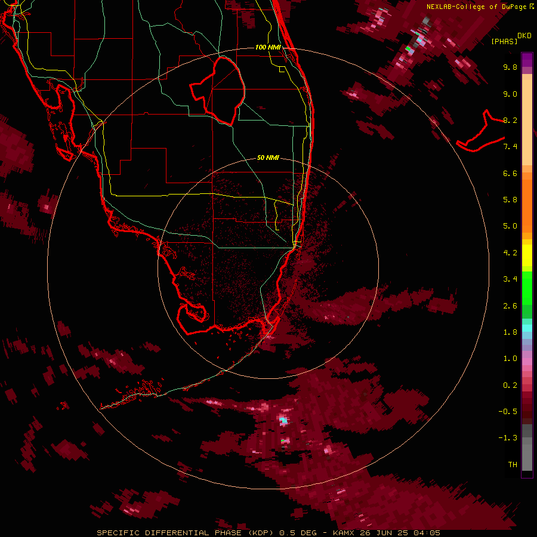This screenshot has width=537, height=537.
Task: Click the KAMX 26 JUN 25 04:05 timestamp
Action: [x=386, y=533]
